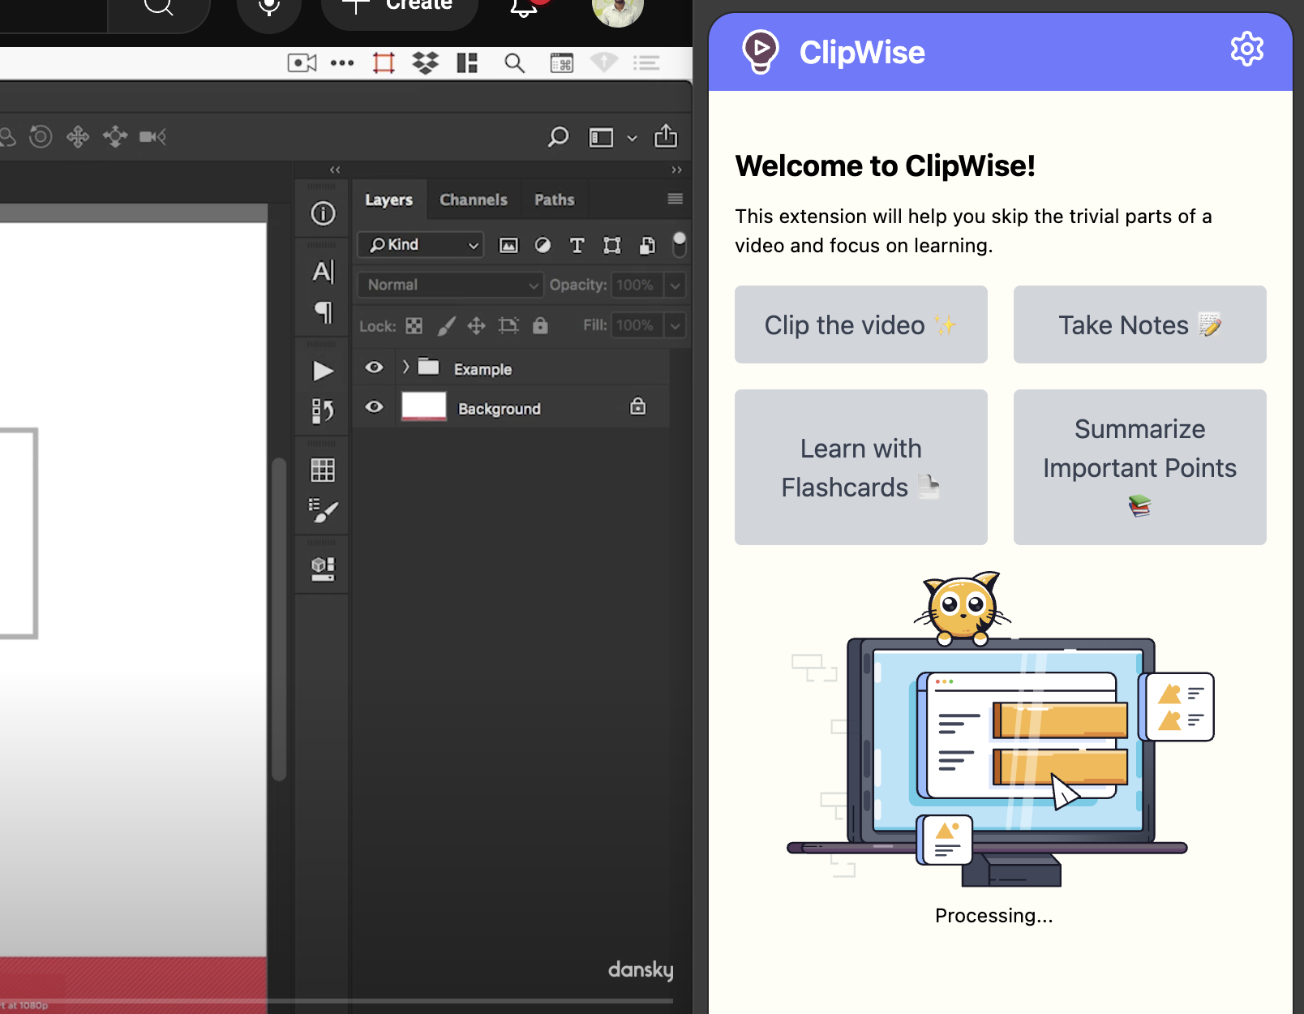Click the Dropbox extension icon in the toolbar
This screenshot has height=1014, width=1304.
tap(426, 62)
